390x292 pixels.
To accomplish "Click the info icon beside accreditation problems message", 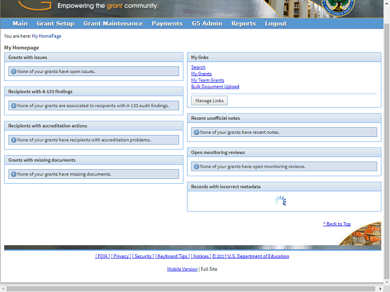I will pos(13,140).
